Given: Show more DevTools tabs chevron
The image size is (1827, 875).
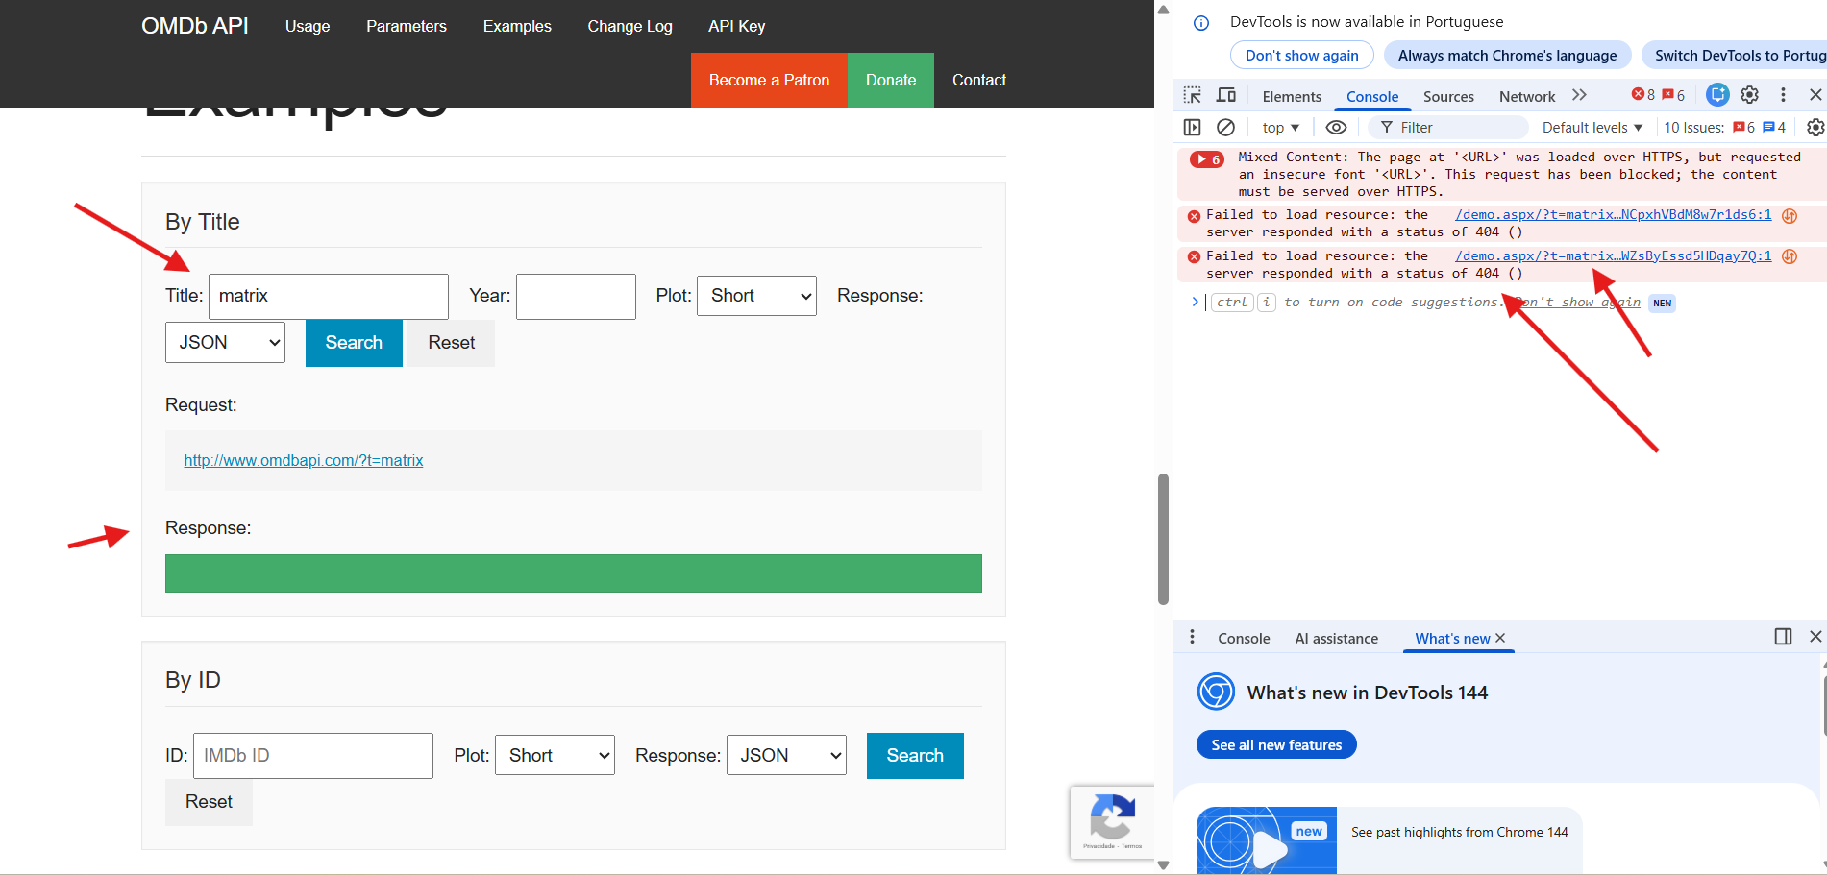Looking at the screenshot, I should [x=1579, y=95].
